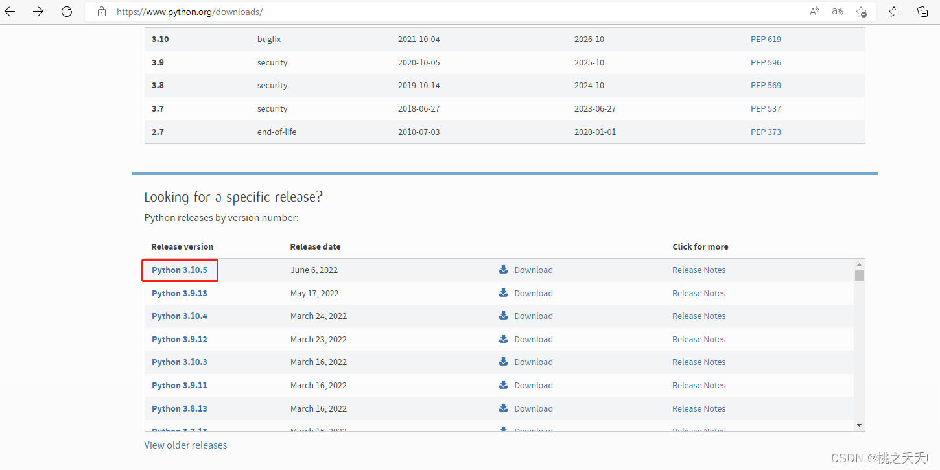This screenshot has width=940, height=470.
Task: Select the 'May 17, 2022' release date
Action: point(314,293)
